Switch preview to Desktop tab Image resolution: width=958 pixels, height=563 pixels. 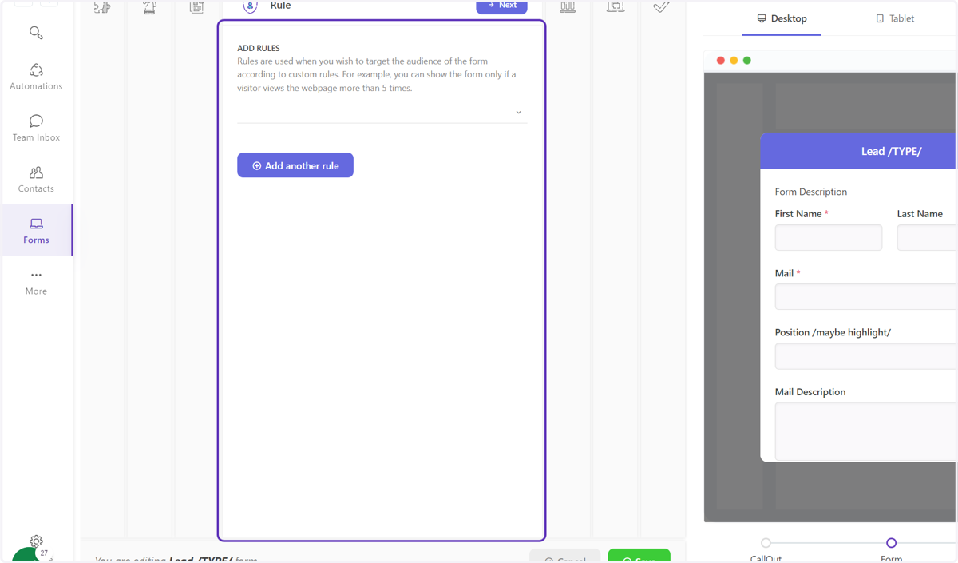tap(782, 18)
